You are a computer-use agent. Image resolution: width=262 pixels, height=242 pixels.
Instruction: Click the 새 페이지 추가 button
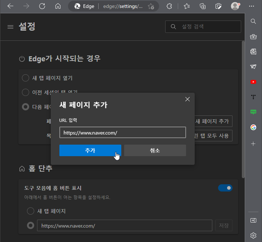[213, 121]
